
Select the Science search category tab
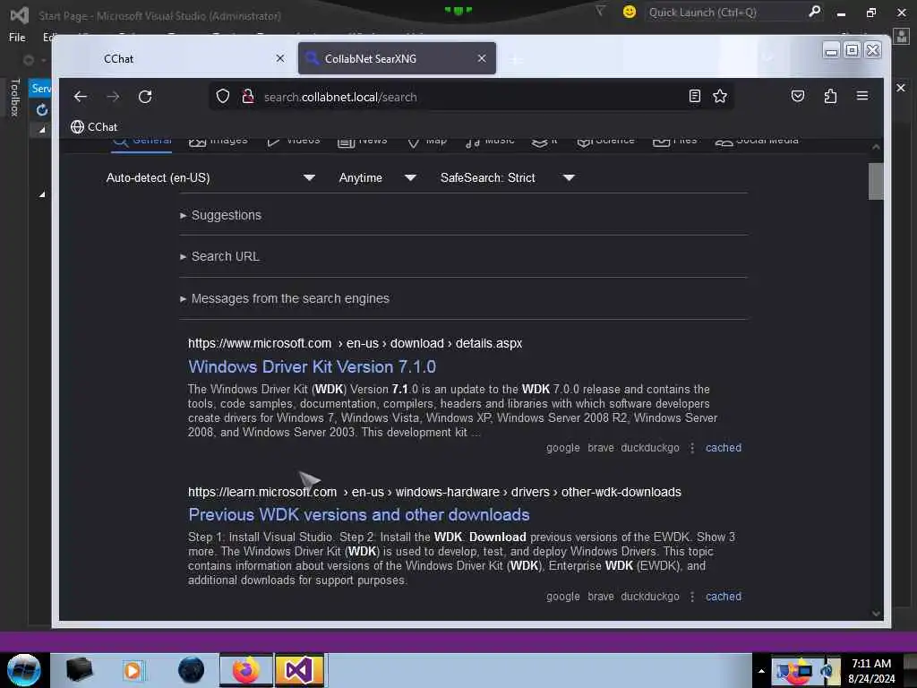pos(605,141)
